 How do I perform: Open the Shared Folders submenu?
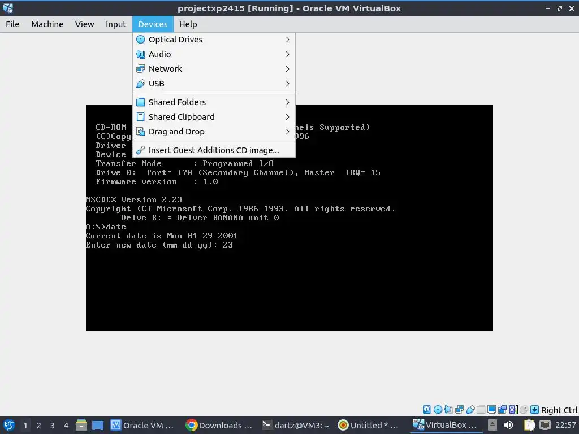(214, 102)
